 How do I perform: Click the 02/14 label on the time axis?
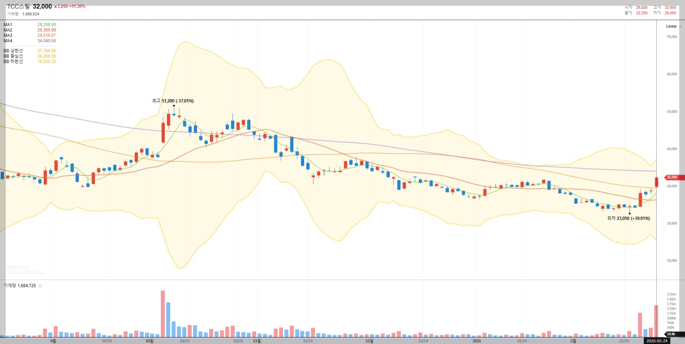(624, 341)
